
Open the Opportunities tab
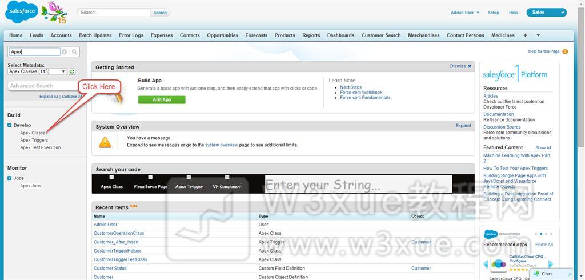tap(222, 35)
